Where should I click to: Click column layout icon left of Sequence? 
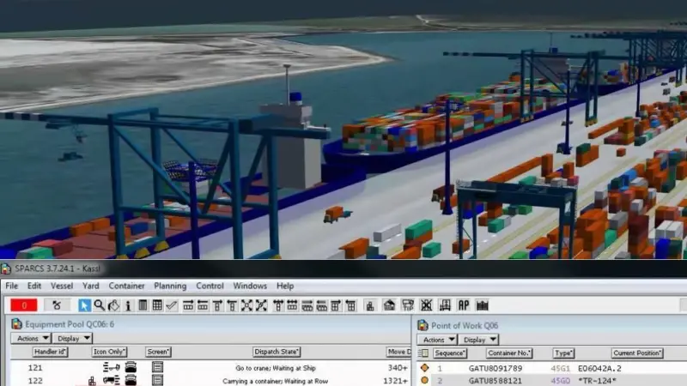(423, 353)
